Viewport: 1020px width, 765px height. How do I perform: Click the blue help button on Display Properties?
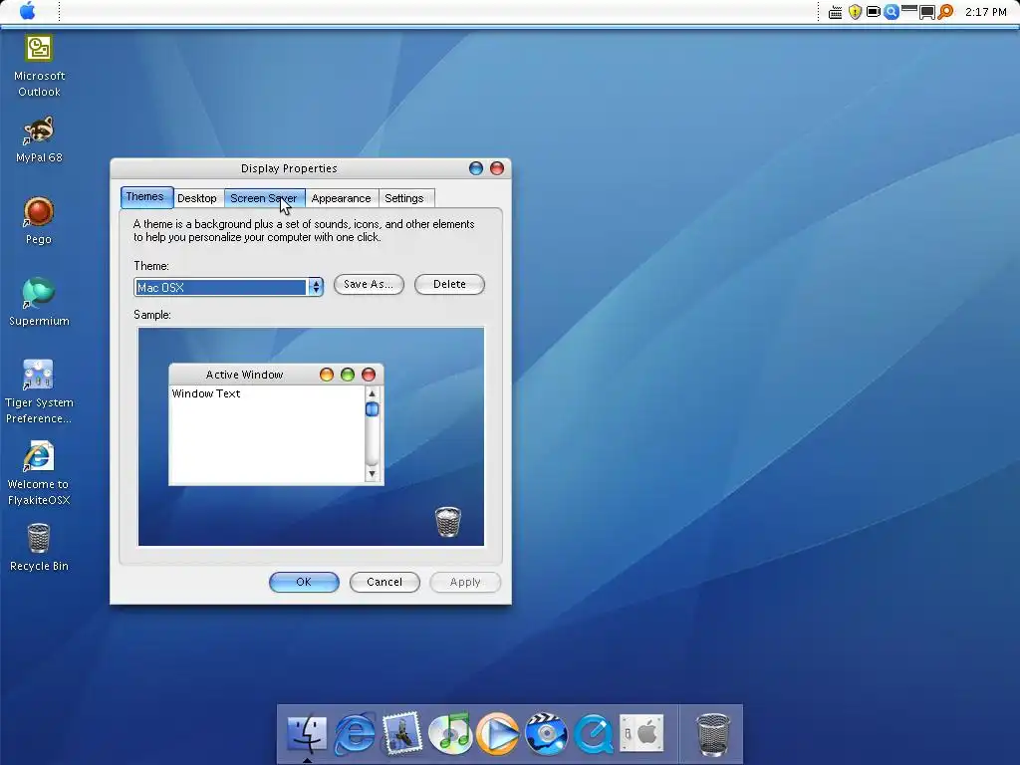[476, 168]
